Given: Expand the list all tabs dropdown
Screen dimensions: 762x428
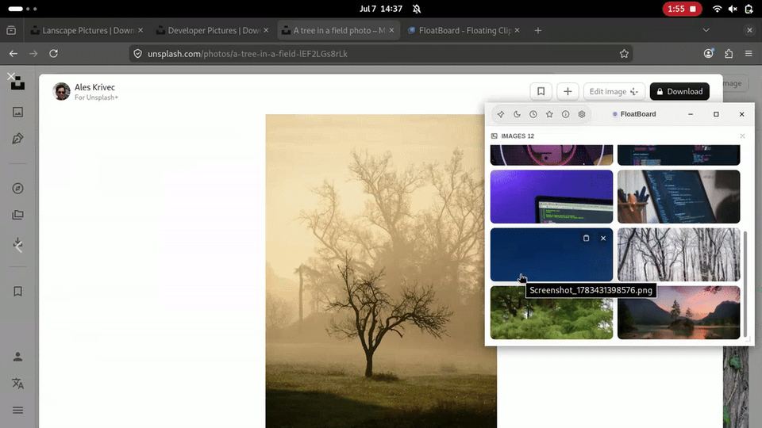Looking at the screenshot, I should point(706,30).
